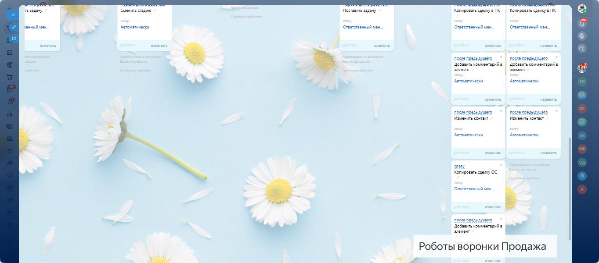Open the contact card icon in the left sidebar

coord(10,126)
